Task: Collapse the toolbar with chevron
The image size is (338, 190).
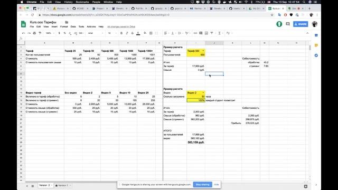Action: [307, 33]
